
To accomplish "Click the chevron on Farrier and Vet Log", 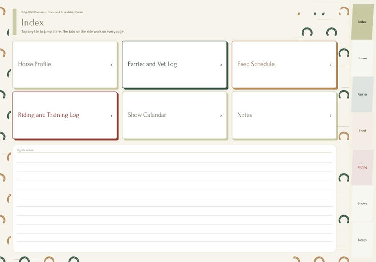I will click(x=221, y=65).
